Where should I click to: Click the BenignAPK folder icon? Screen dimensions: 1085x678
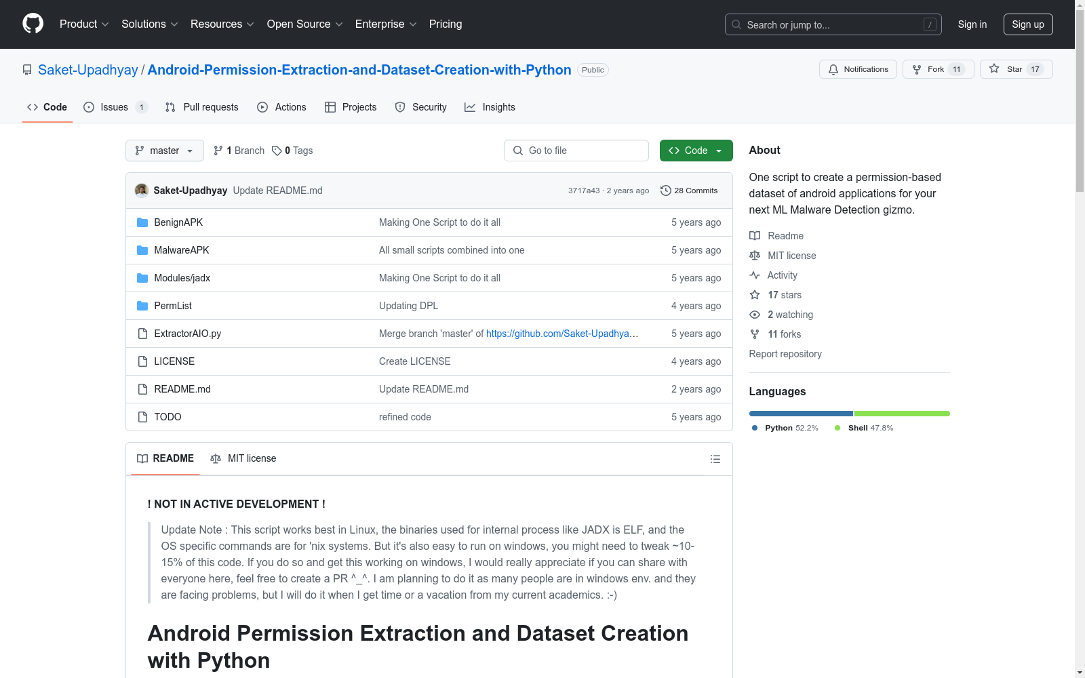click(142, 222)
